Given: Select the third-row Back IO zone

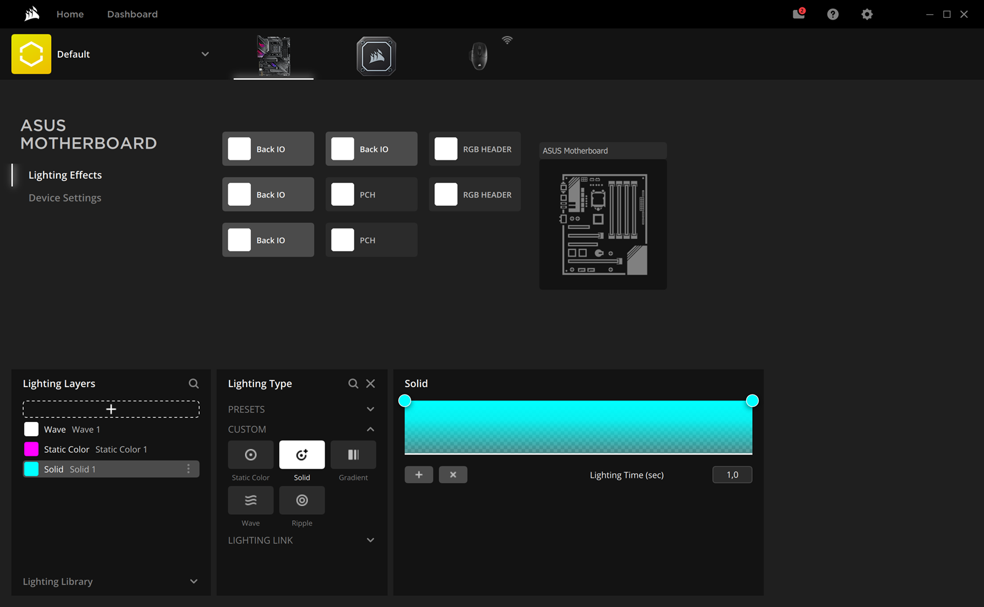Looking at the screenshot, I should (268, 240).
